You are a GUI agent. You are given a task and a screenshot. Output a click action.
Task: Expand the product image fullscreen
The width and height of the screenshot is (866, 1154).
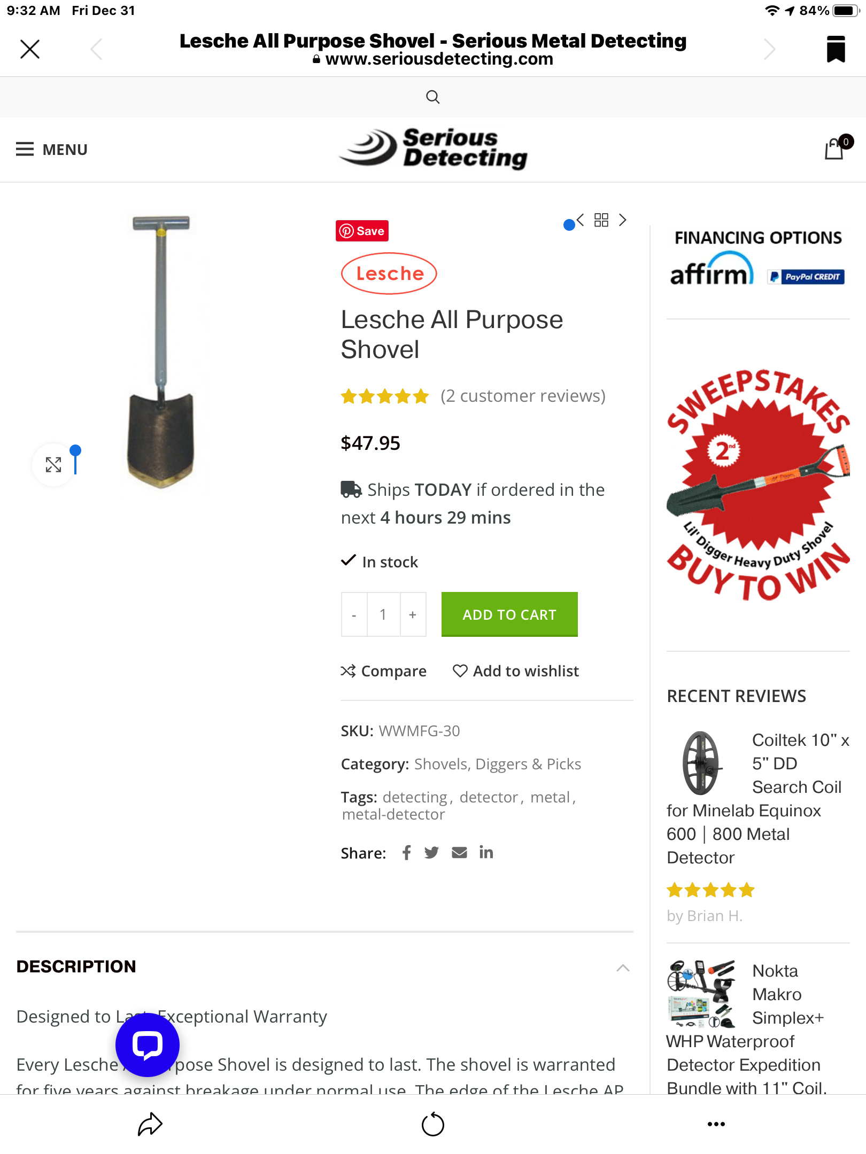coord(53,464)
